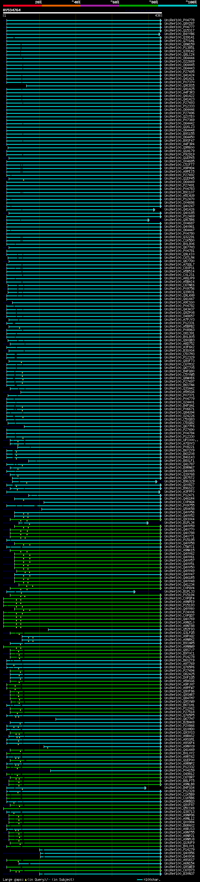Click the UniRef100_O22669 label
The image size is (200, 882).
click(x=179, y=61)
